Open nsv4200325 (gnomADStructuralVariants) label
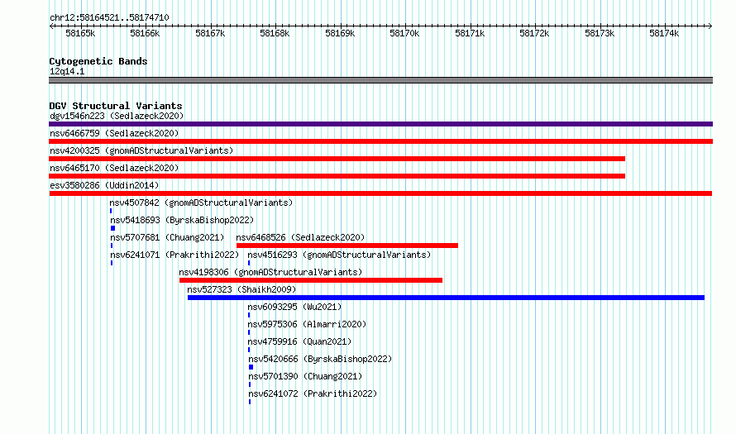736x434 pixels. click(141, 150)
